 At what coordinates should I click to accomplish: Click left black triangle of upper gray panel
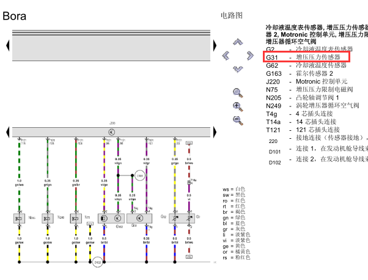tap(8, 45)
